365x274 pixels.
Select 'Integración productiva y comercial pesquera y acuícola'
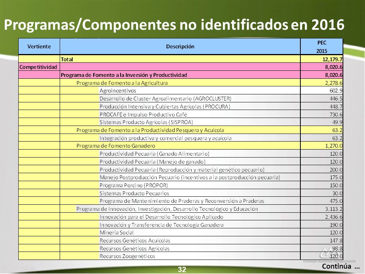click(x=165, y=138)
